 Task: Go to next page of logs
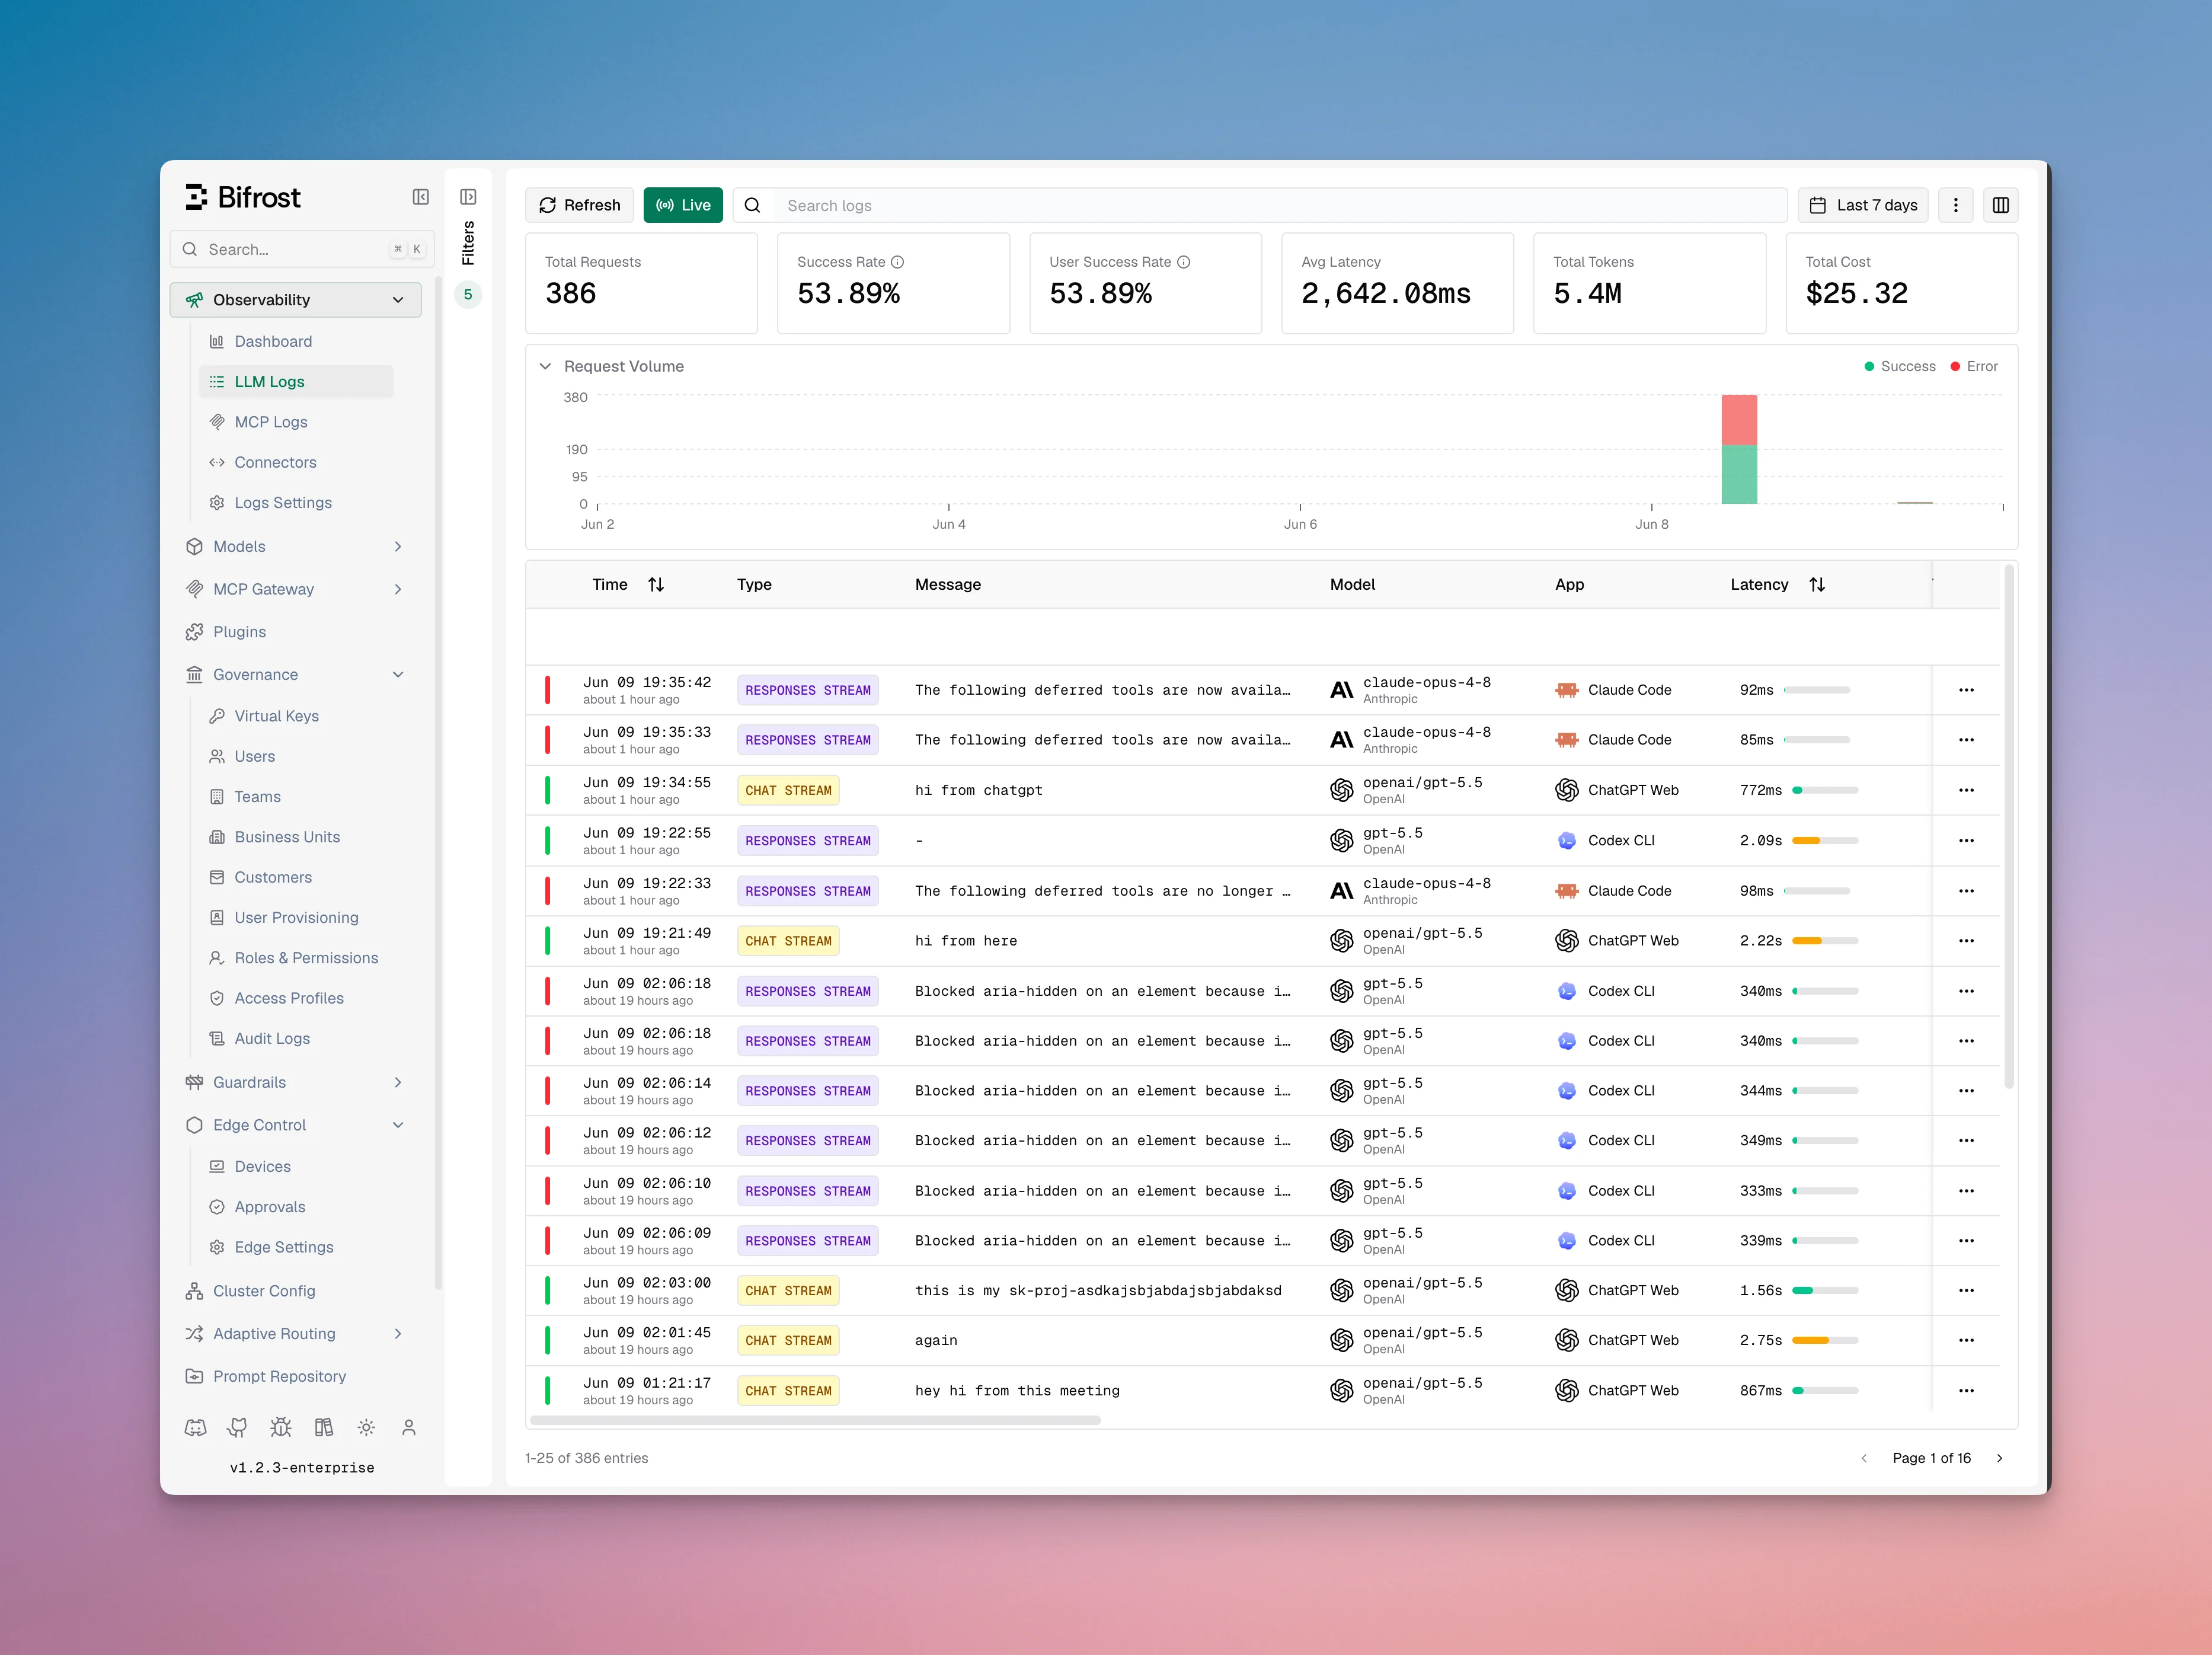click(x=2000, y=1458)
